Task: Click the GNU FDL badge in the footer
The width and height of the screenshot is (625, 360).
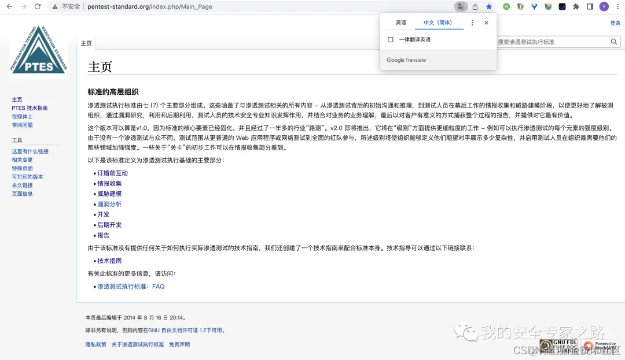Action: coord(558,345)
